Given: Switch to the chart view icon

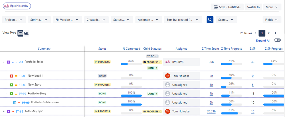Looking at the screenshot, I should click(27, 33).
